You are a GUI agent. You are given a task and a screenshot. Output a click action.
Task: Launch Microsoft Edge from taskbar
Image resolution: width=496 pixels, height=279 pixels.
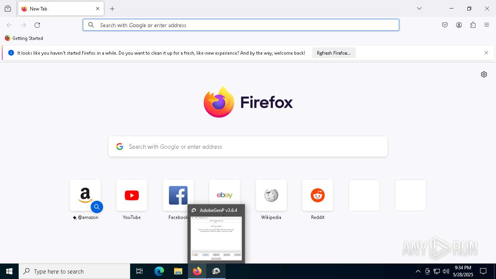click(159, 271)
